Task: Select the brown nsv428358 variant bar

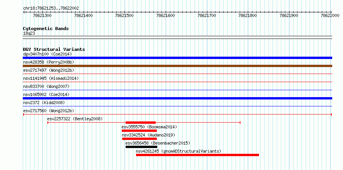Action: (x=177, y=66)
